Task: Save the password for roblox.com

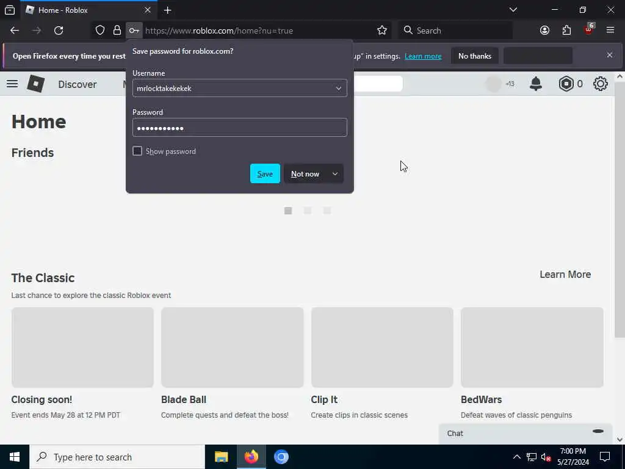Action: (x=265, y=173)
